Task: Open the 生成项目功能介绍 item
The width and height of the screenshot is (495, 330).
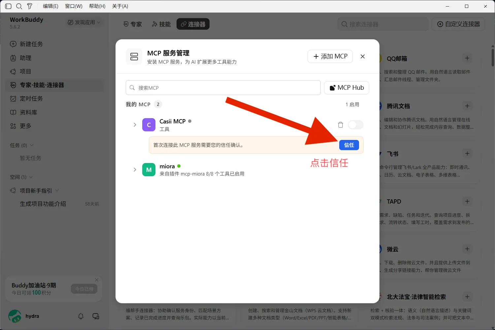Action: (43, 204)
